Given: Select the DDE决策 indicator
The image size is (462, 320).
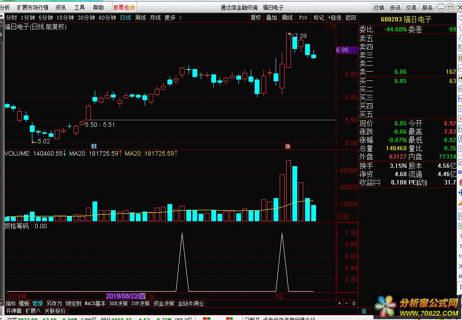Looking at the screenshot, I should (118, 303).
